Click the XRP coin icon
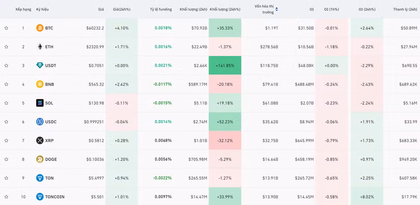The width and height of the screenshot is (420, 205). pos(39,140)
